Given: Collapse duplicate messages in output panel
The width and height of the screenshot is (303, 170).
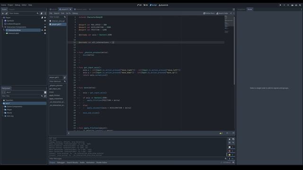Looking at the screenshot, I should [x=229, y=143].
